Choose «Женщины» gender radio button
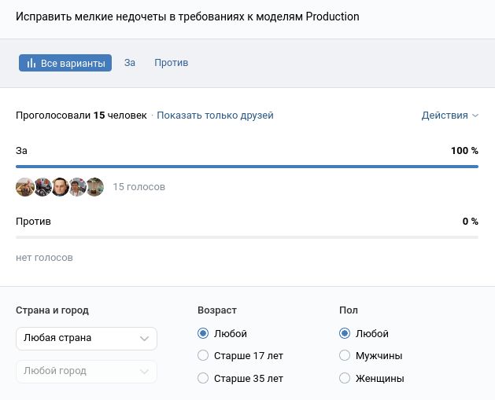This screenshot has width=495, height=400. click(345, 379)
